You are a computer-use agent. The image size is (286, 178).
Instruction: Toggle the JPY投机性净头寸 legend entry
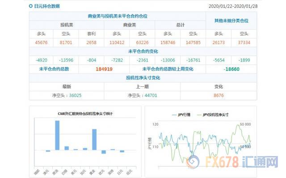(213, 115)
